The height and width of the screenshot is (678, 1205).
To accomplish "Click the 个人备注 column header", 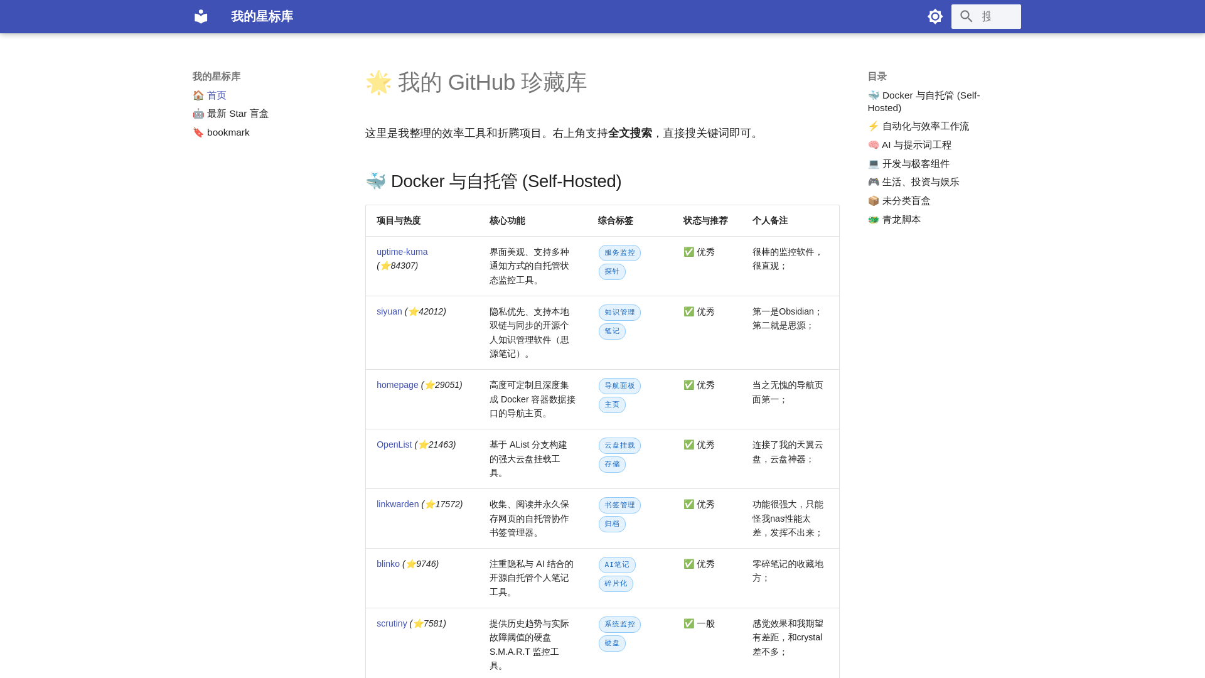I will pos(770,221).
